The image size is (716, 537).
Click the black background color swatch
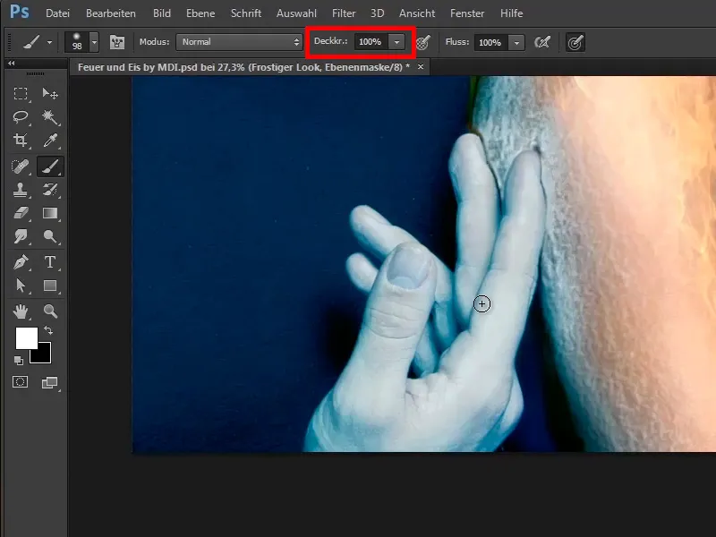tap(44, 356)
